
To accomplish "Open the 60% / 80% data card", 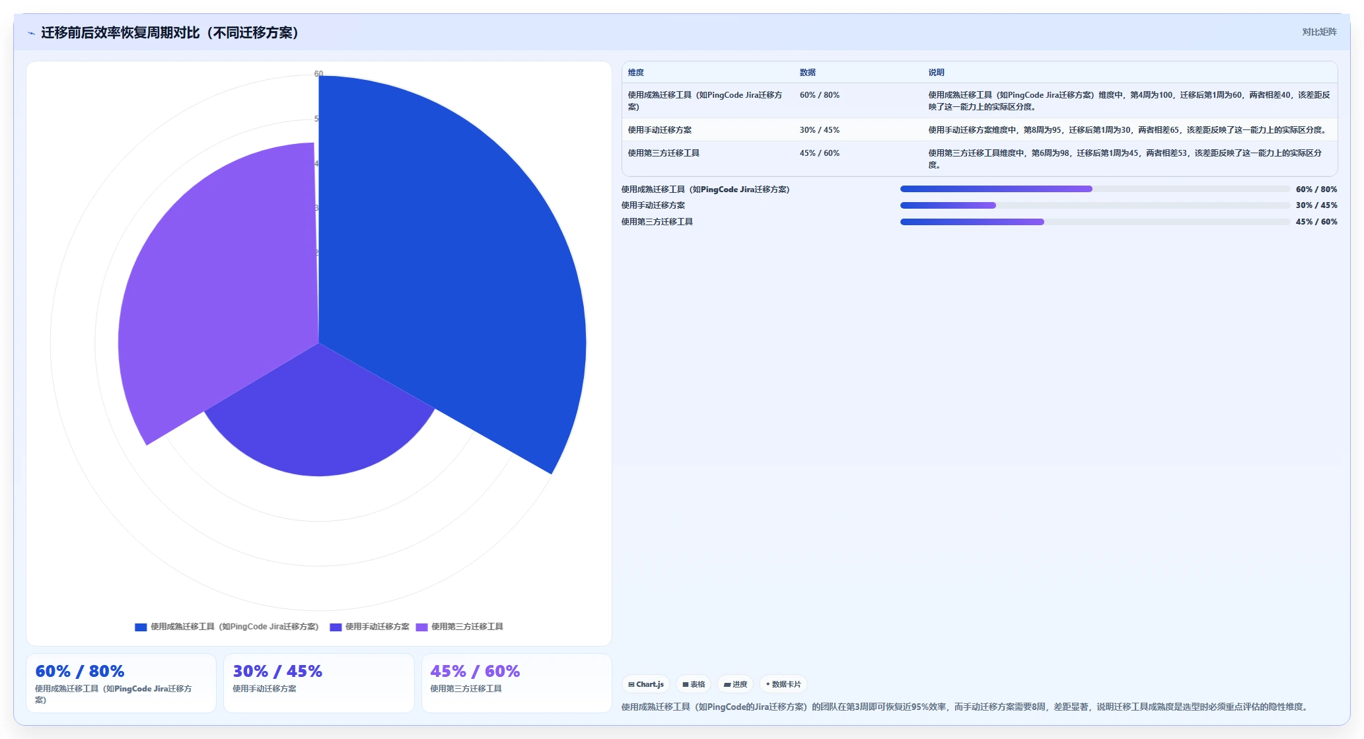I will click(121, 683).
